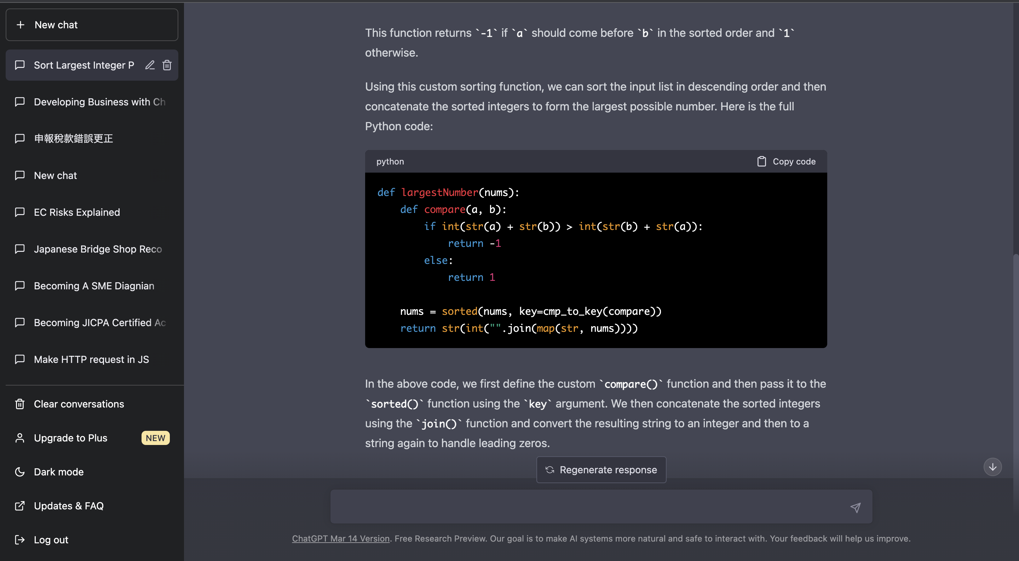Click the message input text field
The height and width of the screenshot is (561, 1019).
[x=586, y=507]
